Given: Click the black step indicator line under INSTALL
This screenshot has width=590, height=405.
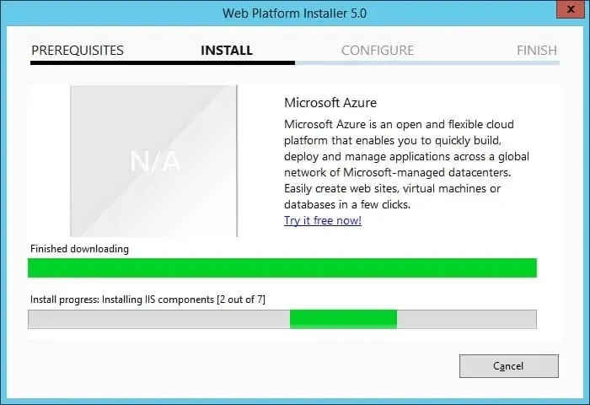Looking at the screenshot, I should tap(163, 63).
